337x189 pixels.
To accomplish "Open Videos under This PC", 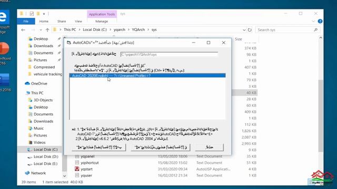I will pos(39,142).
